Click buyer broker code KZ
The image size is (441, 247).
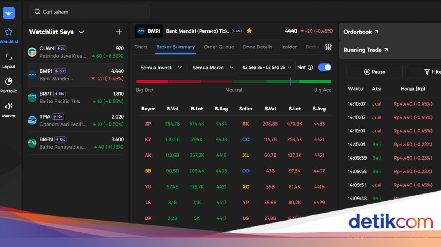148,139
